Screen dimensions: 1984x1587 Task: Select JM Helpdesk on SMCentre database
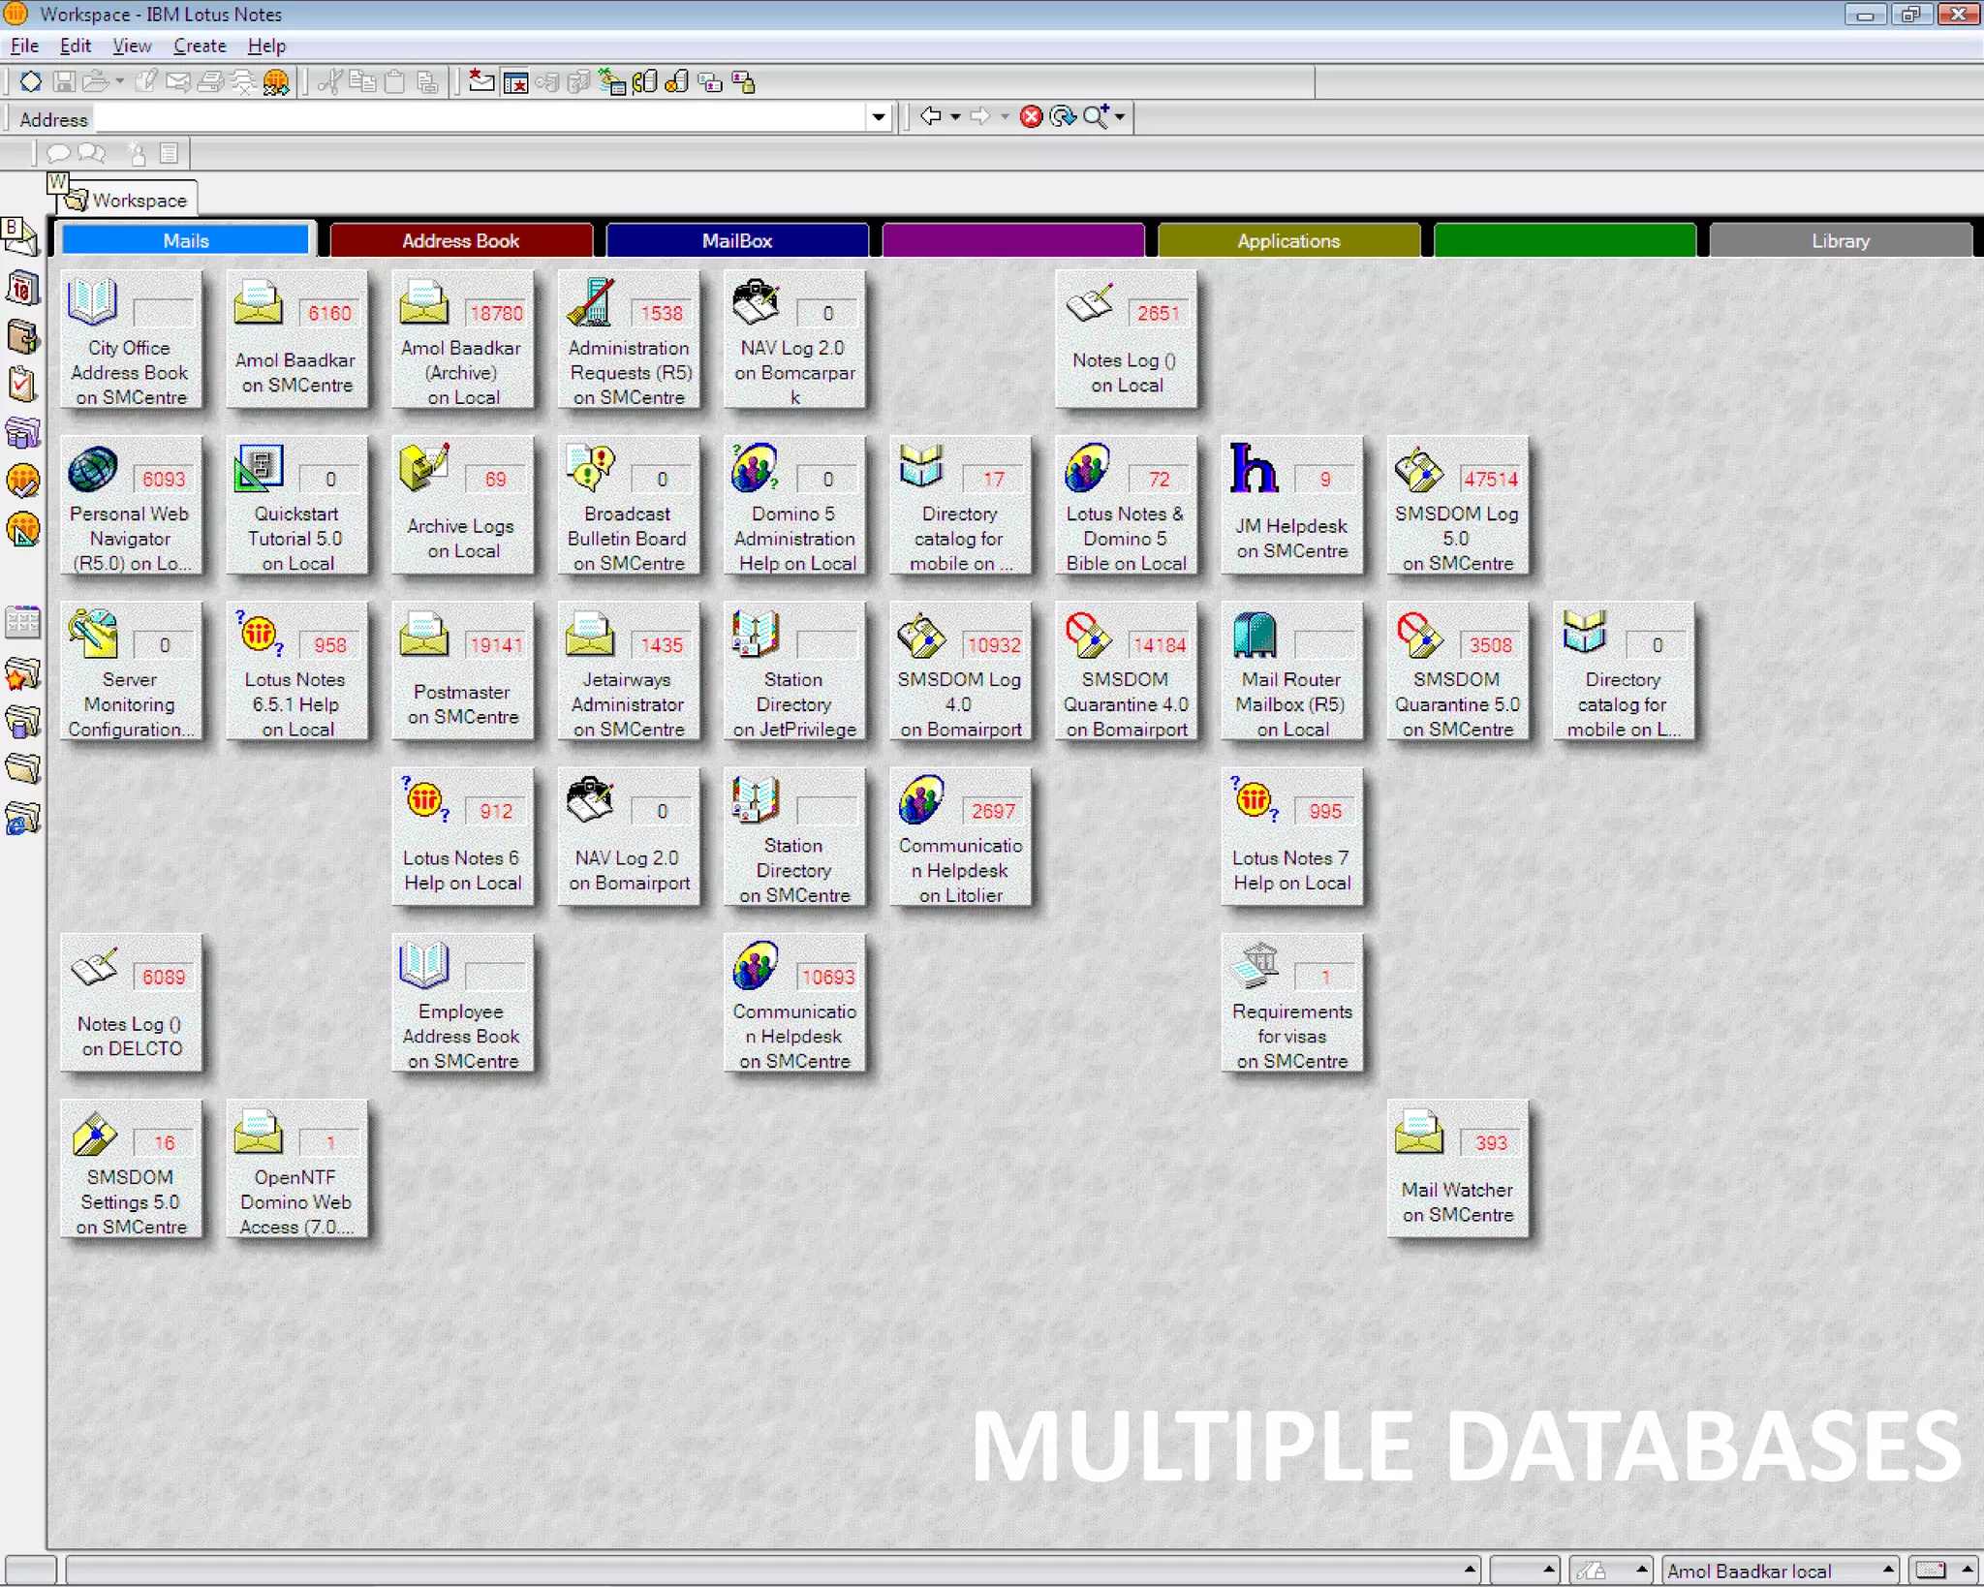pos(1291,506)
